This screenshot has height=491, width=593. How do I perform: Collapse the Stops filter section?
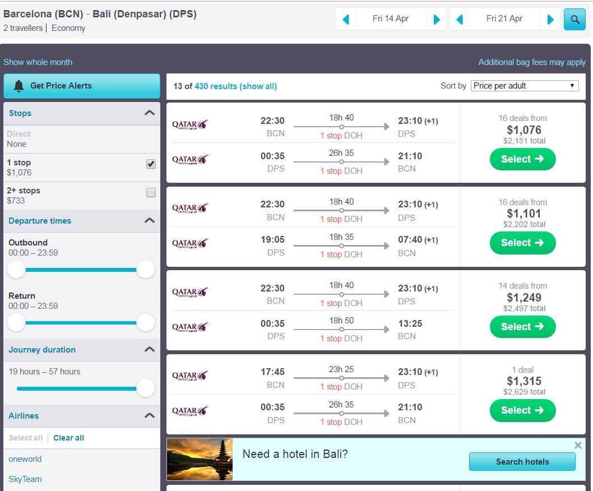(x=150, y=113)
